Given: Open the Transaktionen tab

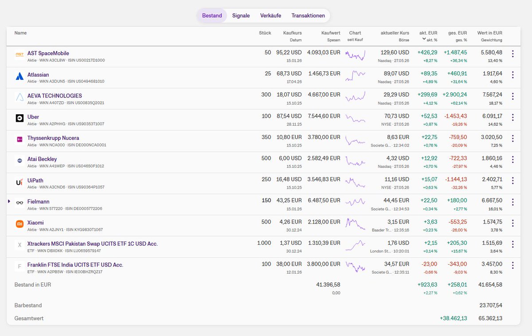Looking at the screenshot, I should 308,15.
